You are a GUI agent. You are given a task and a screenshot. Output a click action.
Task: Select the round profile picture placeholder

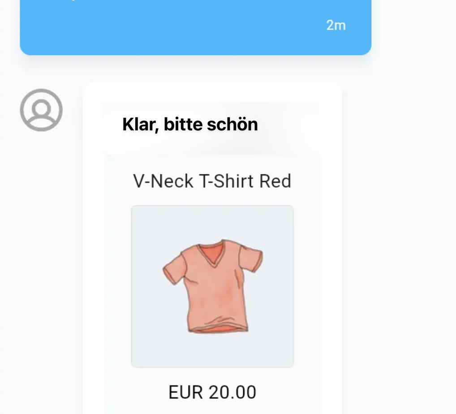click(41, 110)
